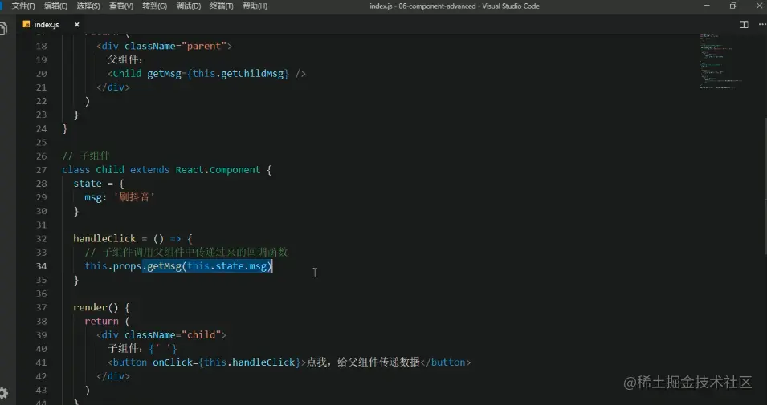Open the 终端(T) menu
The height and width of the screenshot is (405, 767).
[221, 6]
